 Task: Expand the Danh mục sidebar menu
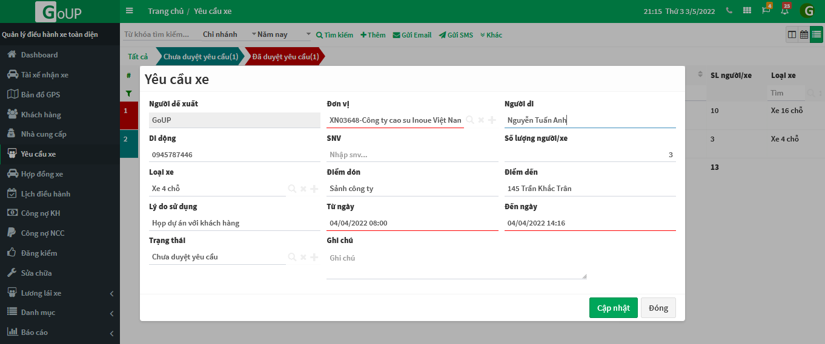pos(111,313)
